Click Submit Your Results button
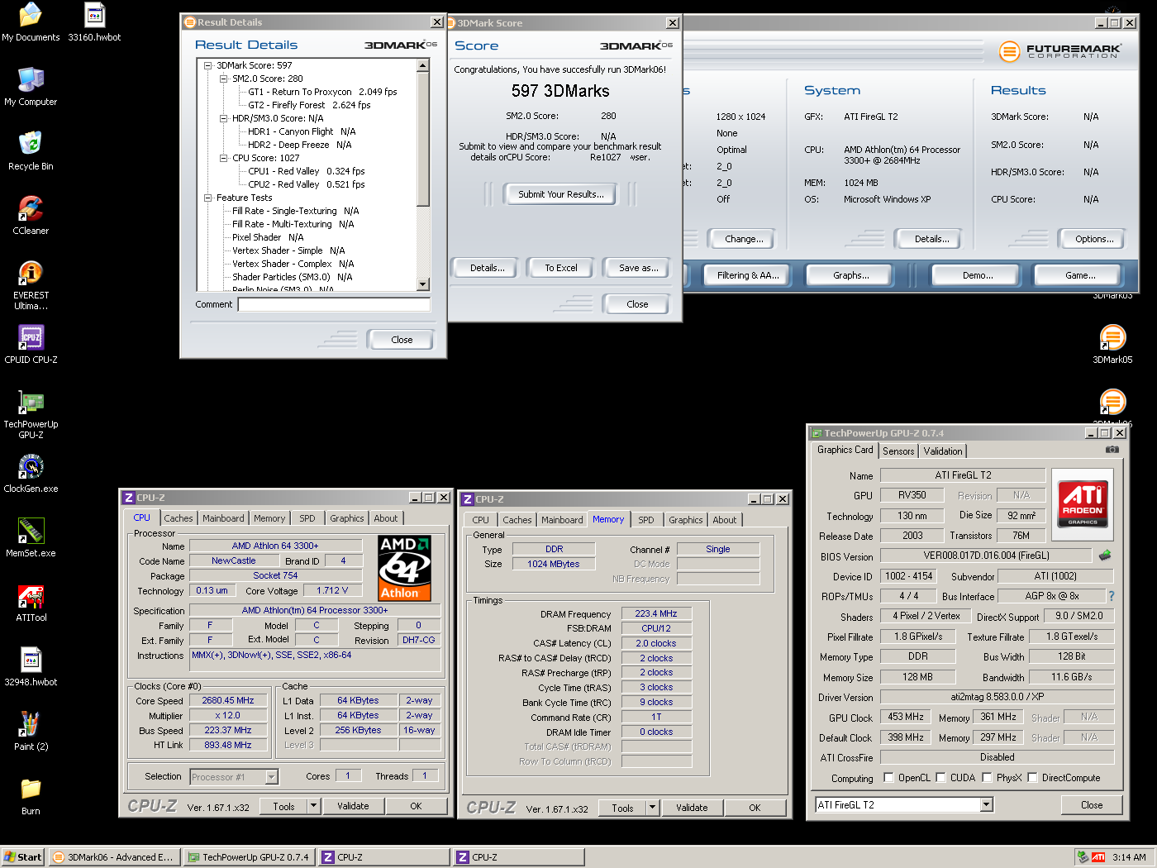 [x=561, y=194]
